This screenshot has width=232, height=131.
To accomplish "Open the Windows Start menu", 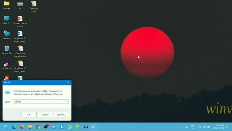I will [x=6, y=127].
